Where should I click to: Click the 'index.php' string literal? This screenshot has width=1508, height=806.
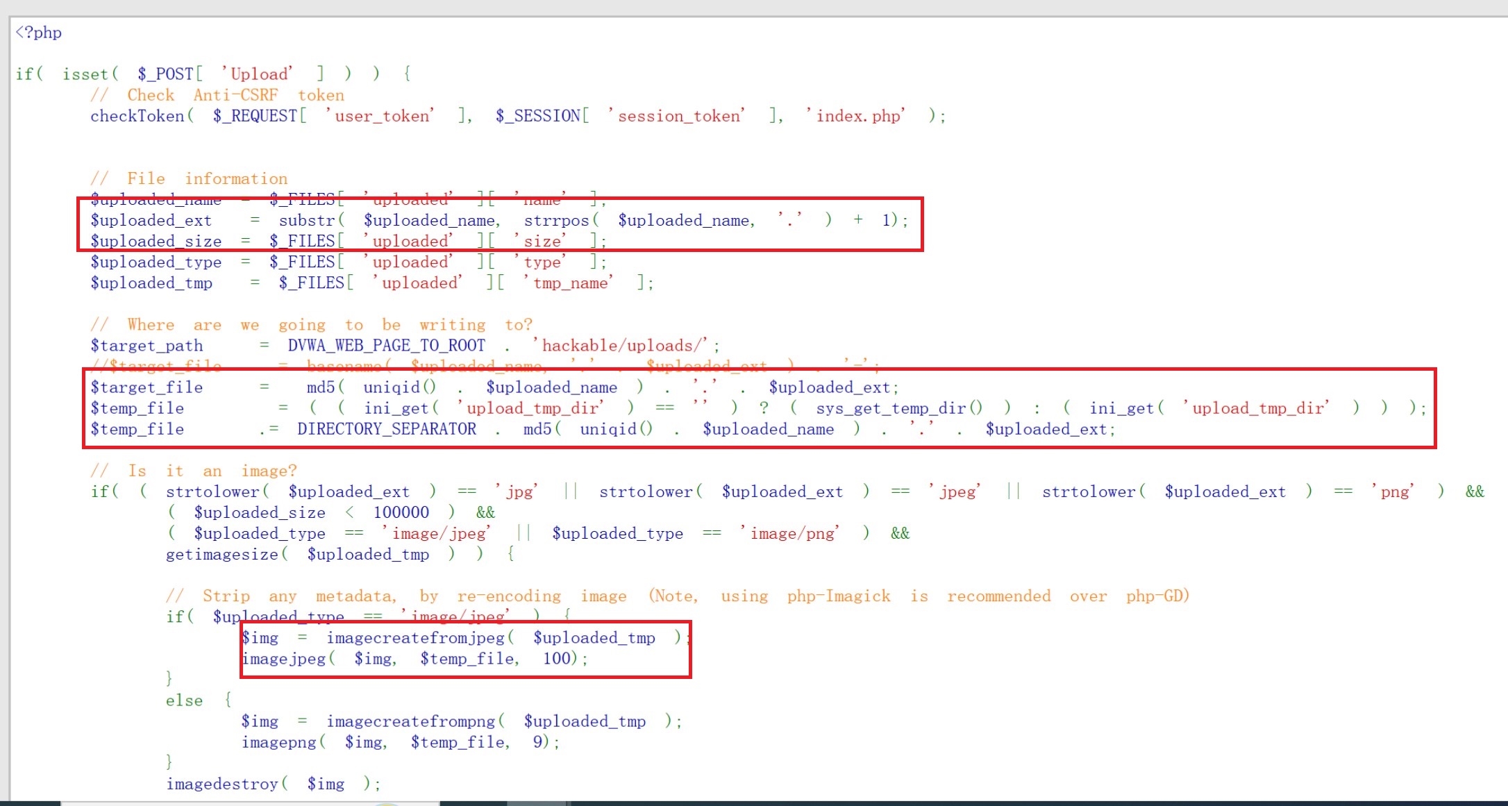tap(855, 116)
